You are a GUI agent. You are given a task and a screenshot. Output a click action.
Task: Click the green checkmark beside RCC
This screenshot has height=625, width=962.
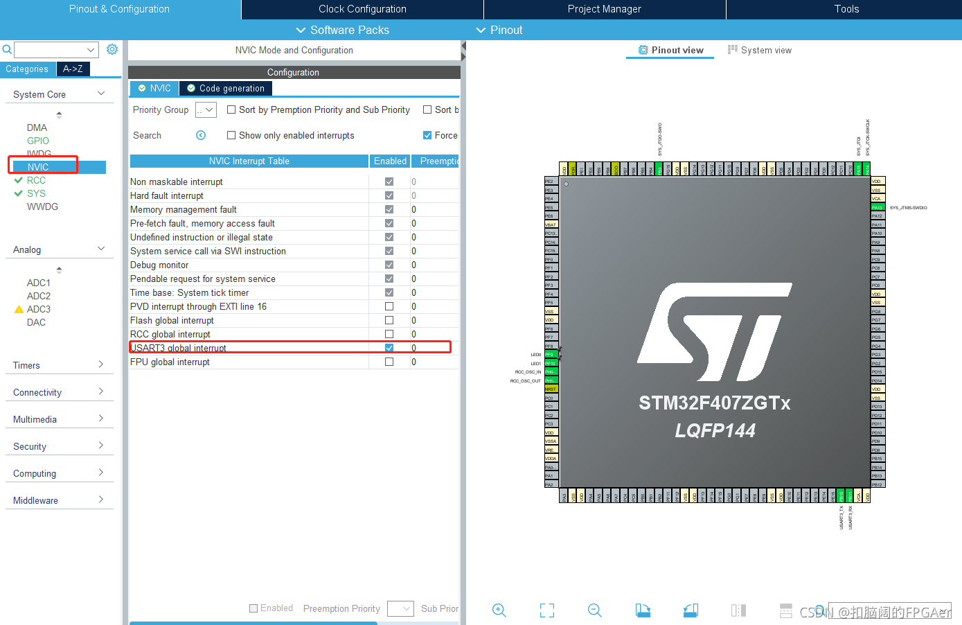point(19,180)
